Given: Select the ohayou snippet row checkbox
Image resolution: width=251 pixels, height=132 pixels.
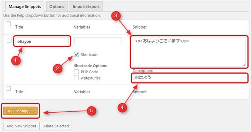Looking at the screenshot, I should point(9,40).
